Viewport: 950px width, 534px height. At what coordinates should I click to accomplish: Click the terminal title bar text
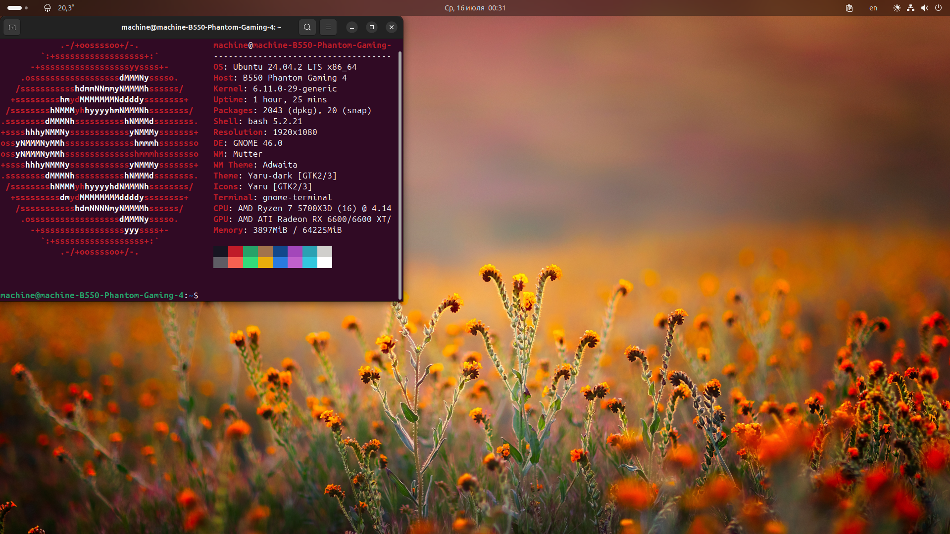click(x=201, y=27)
